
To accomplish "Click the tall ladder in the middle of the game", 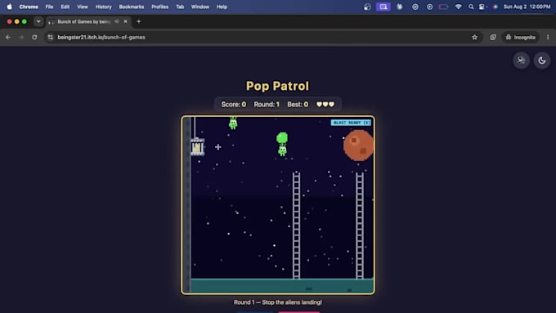I will click(297, 226).
